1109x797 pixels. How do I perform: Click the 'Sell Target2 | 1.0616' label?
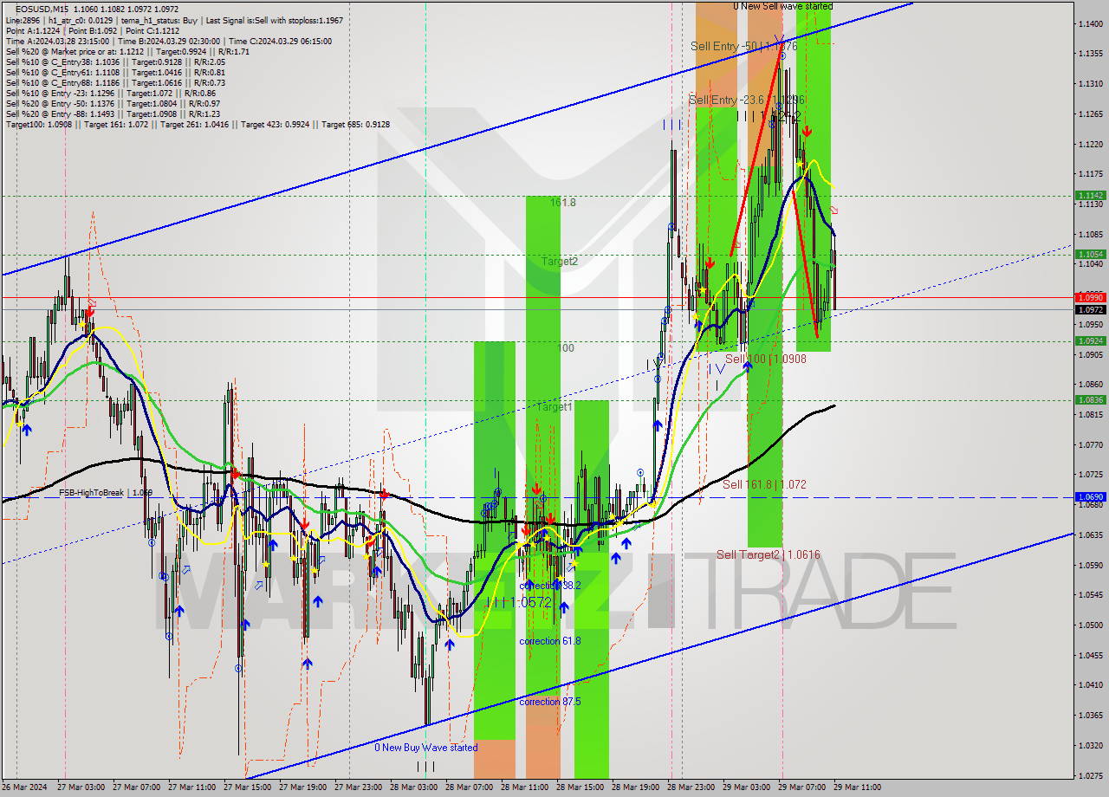click(x=769, y=554)
